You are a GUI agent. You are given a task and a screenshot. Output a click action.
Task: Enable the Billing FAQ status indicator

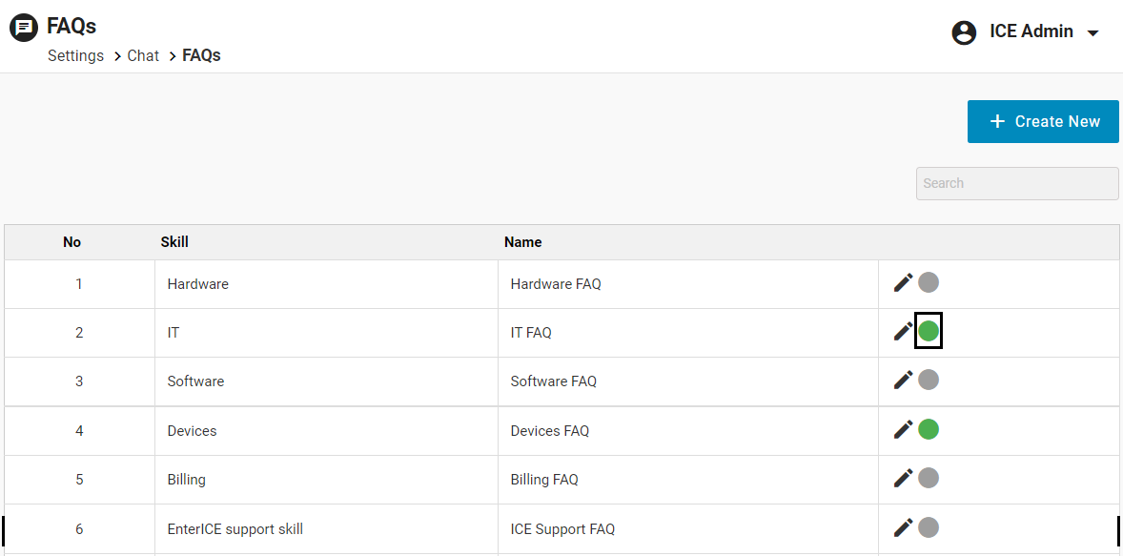click(929, 478)
